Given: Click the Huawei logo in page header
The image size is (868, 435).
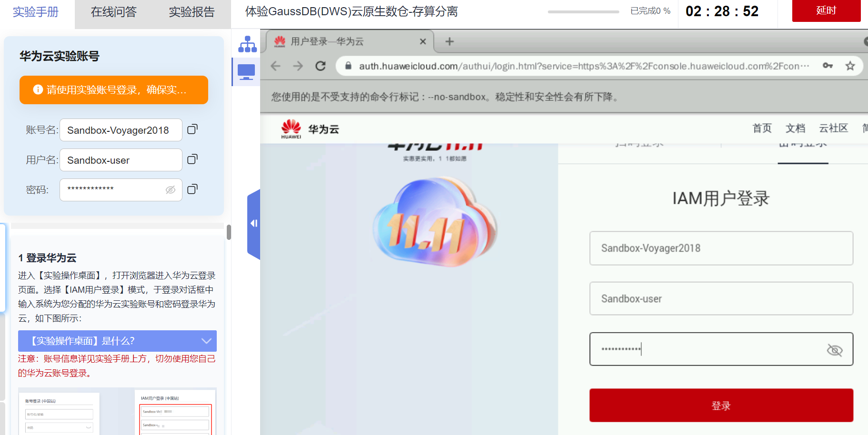Looking at the screenshot, I should point(291,129).
